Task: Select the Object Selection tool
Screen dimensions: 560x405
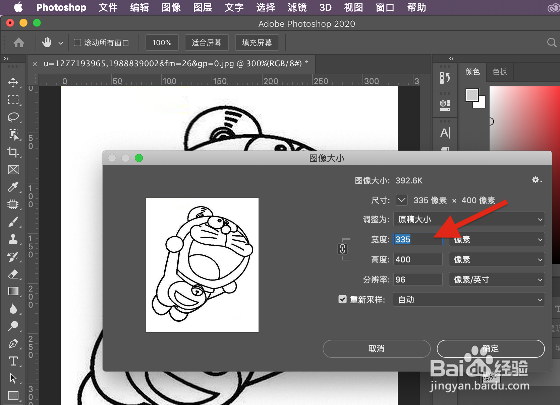Action: (13, 135)
